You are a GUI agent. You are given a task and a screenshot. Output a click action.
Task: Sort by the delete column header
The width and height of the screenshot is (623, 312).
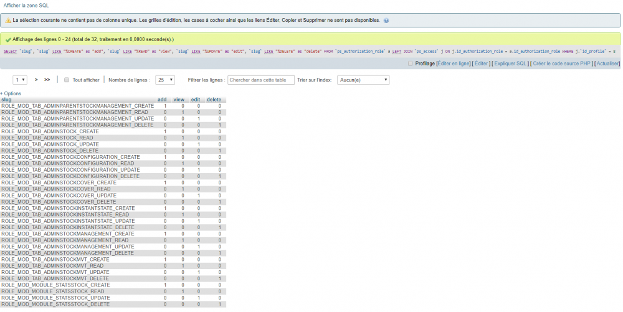tap(214, 100)
